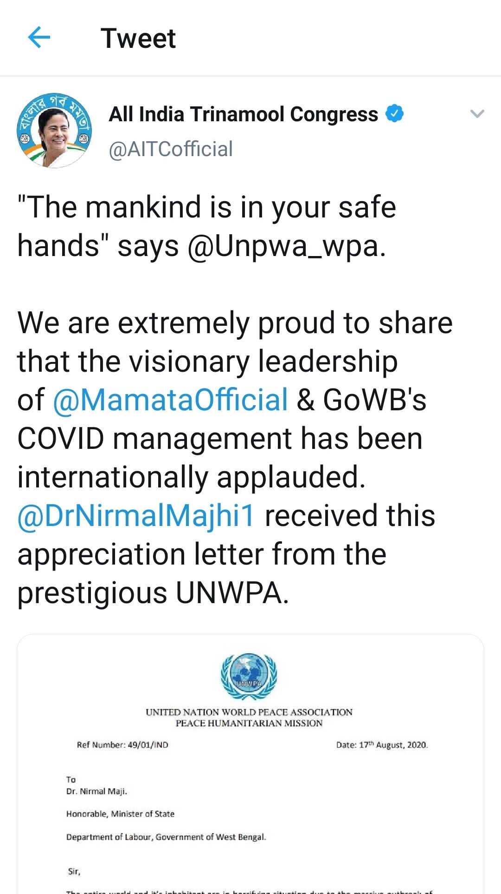
Task: Tap the "The mankind is in your safe hands" quote
Action: [x=206, y=207]
